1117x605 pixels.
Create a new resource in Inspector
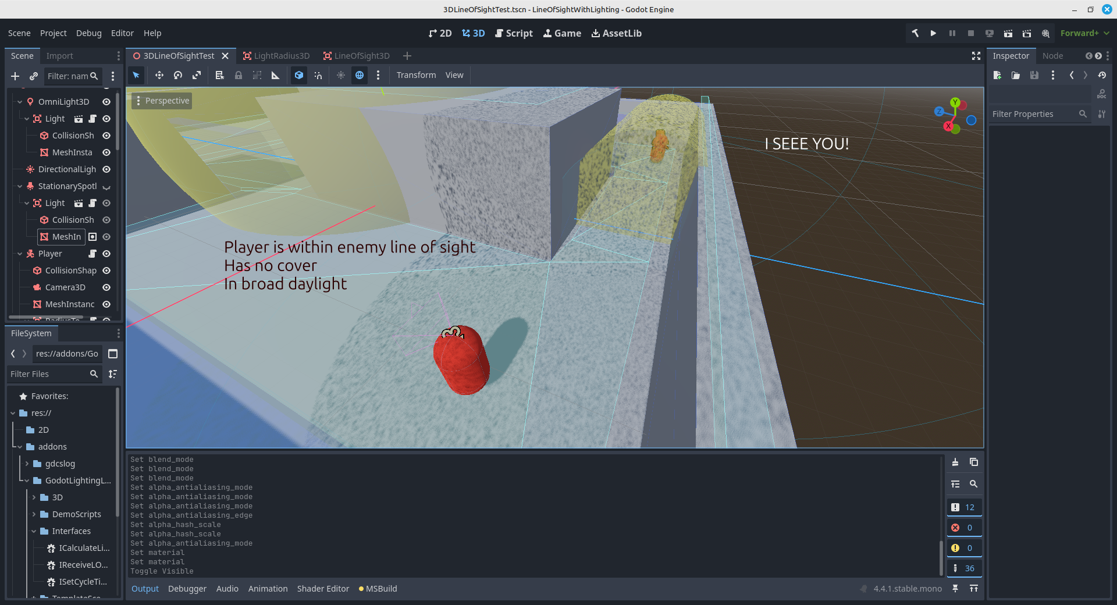point(997,75)
